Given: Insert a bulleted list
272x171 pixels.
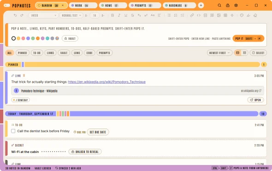Looking at the screenshot, I should [169, 15].
